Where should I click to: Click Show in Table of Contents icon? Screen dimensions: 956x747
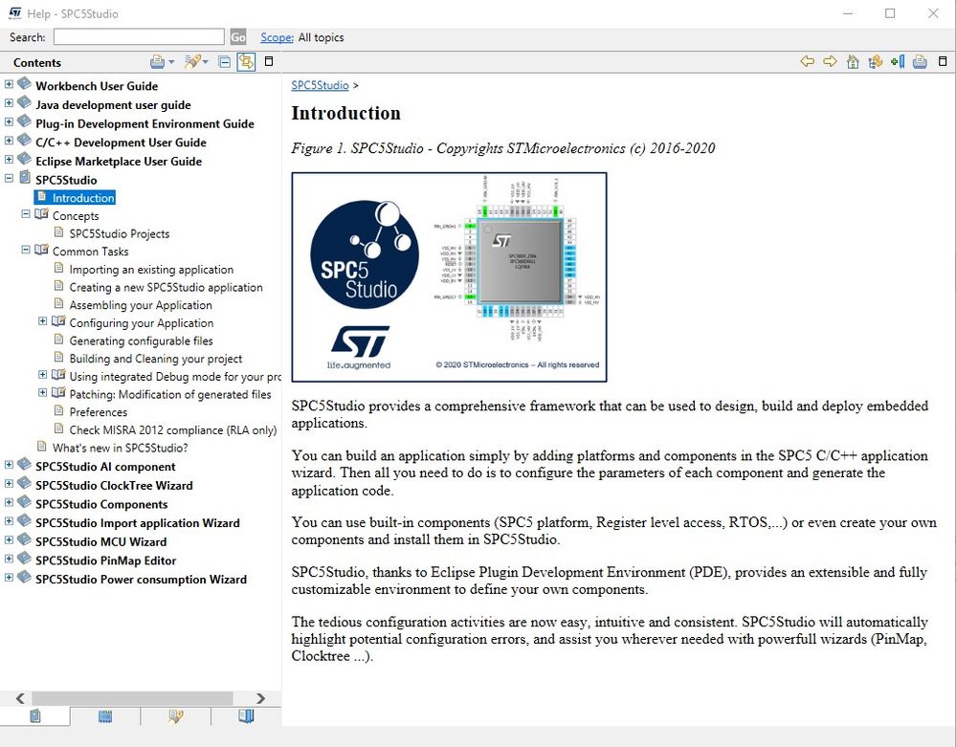(876, 61)
